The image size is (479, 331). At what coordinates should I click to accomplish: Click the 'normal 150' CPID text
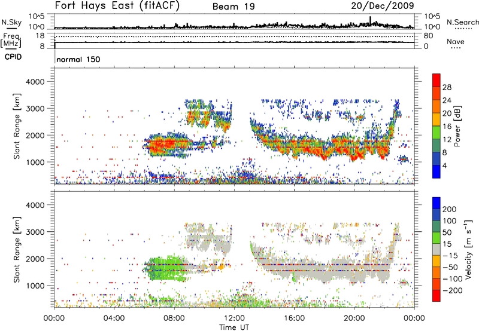point(78,59)
